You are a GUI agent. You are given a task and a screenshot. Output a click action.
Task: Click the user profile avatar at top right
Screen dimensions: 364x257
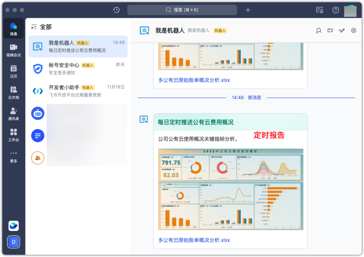pyautogui.click(x=350, y=11)
